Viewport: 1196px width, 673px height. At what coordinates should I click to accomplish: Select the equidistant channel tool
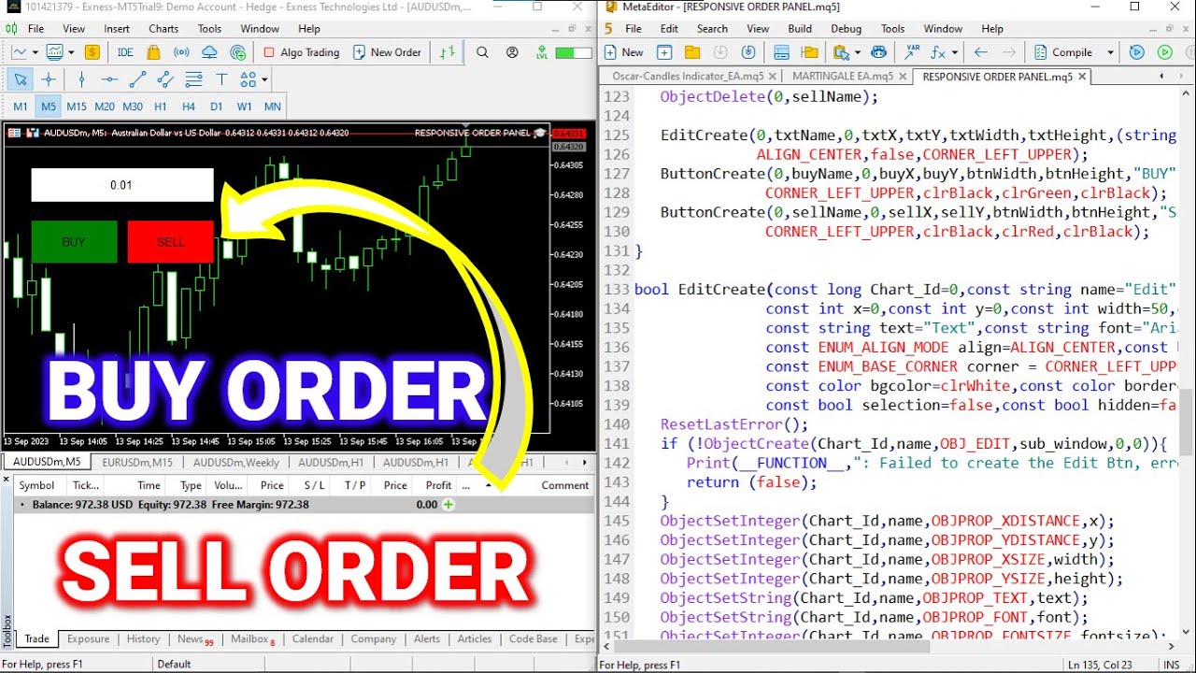(x=165, y=79)
